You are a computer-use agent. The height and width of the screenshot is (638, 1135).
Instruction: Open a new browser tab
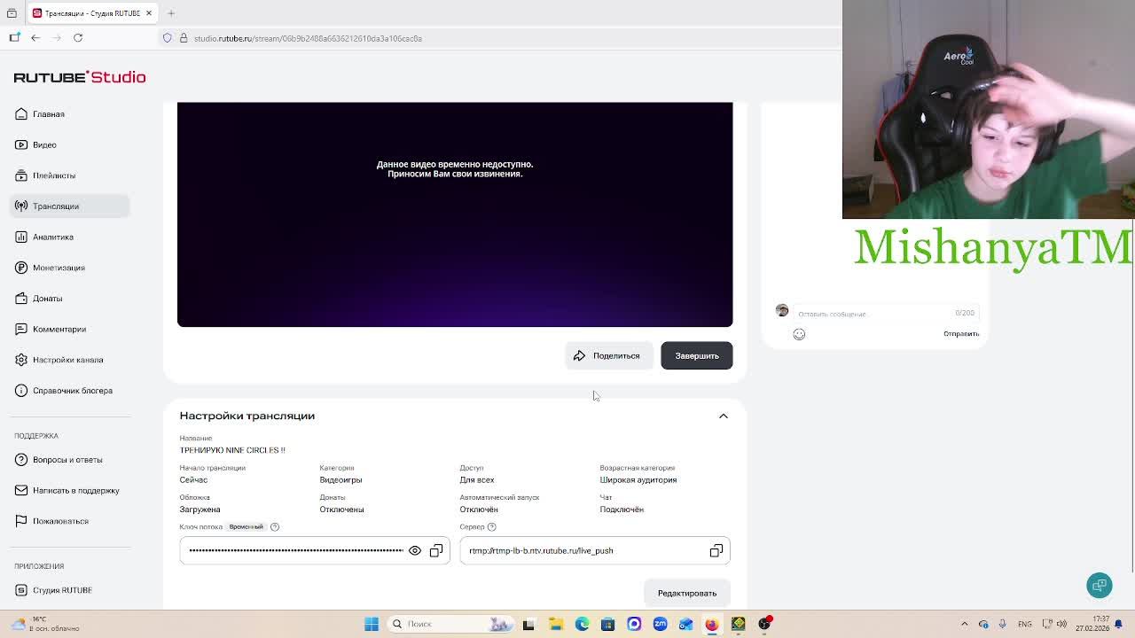pyautogui.click(x=171, y=13)
